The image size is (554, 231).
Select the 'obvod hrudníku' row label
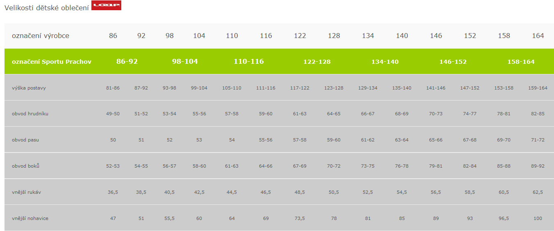pos(30,114)
